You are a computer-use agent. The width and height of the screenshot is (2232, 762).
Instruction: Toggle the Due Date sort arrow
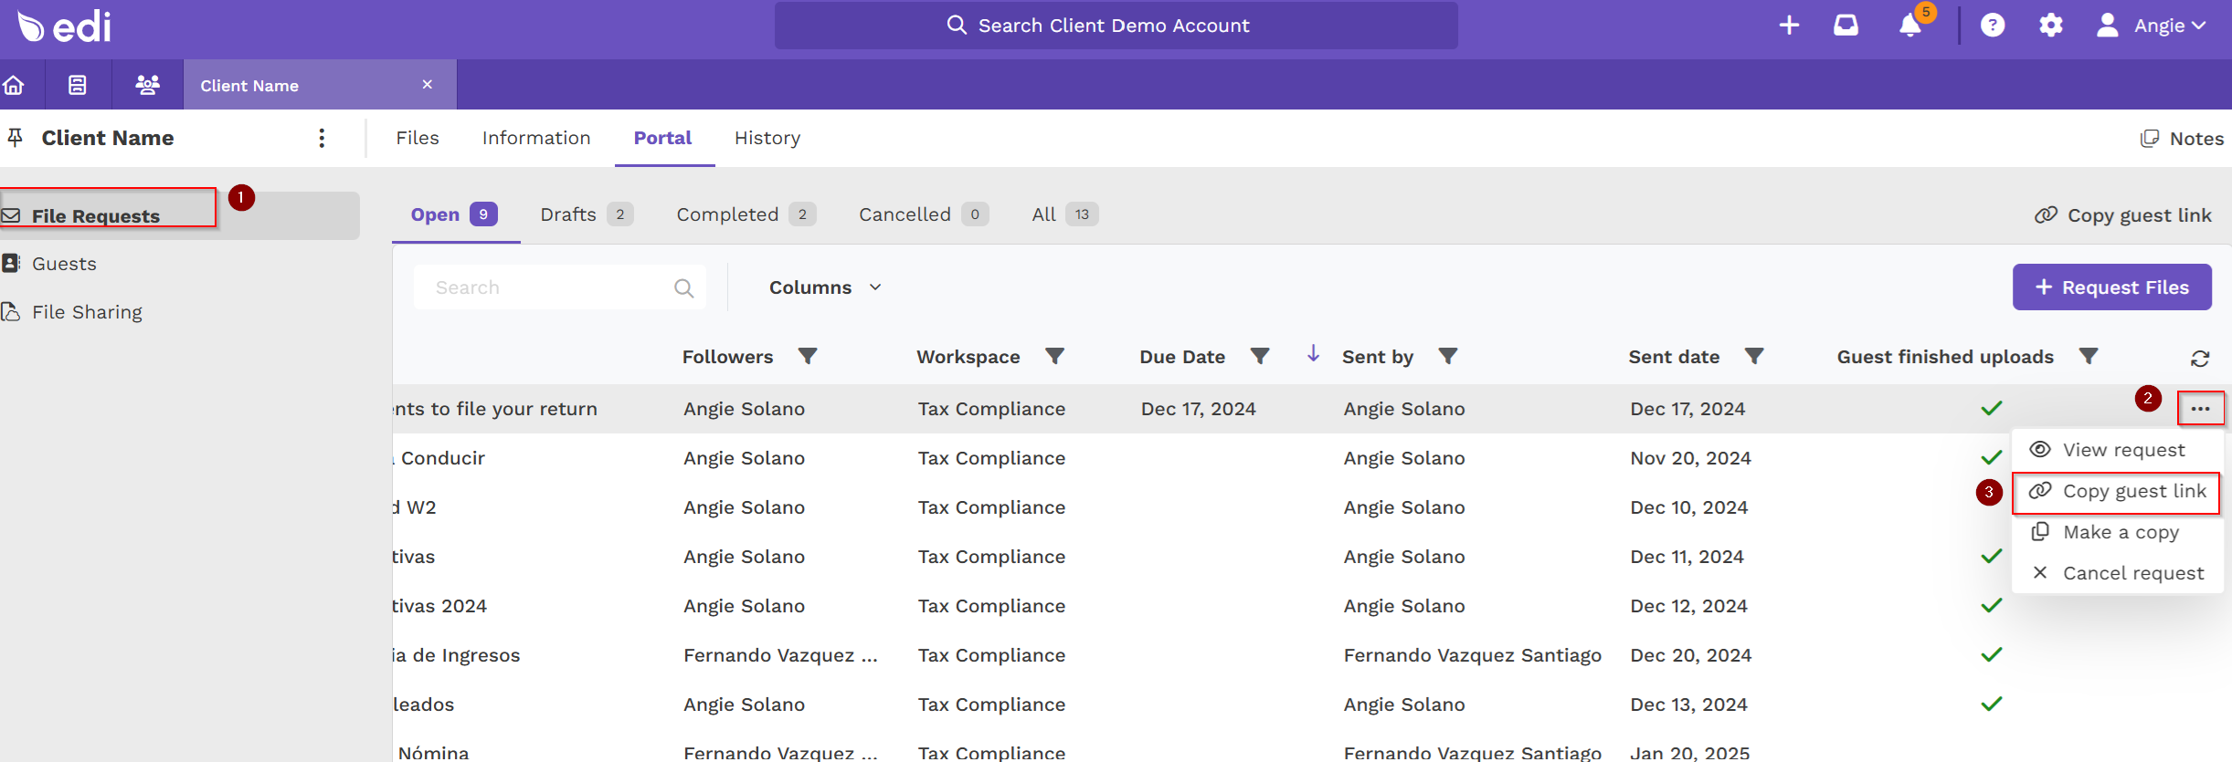(1313, 354)
